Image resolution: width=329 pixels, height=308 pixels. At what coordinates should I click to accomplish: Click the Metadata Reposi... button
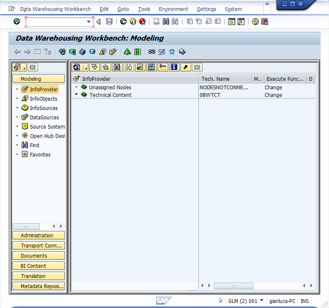38,286
